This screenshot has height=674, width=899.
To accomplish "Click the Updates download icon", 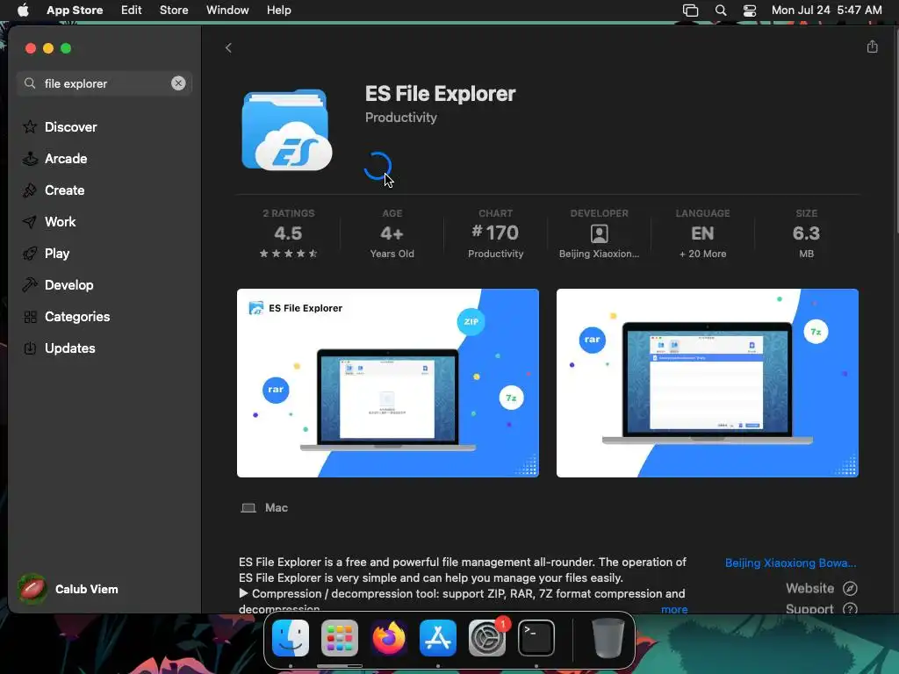I will [30, 348].
